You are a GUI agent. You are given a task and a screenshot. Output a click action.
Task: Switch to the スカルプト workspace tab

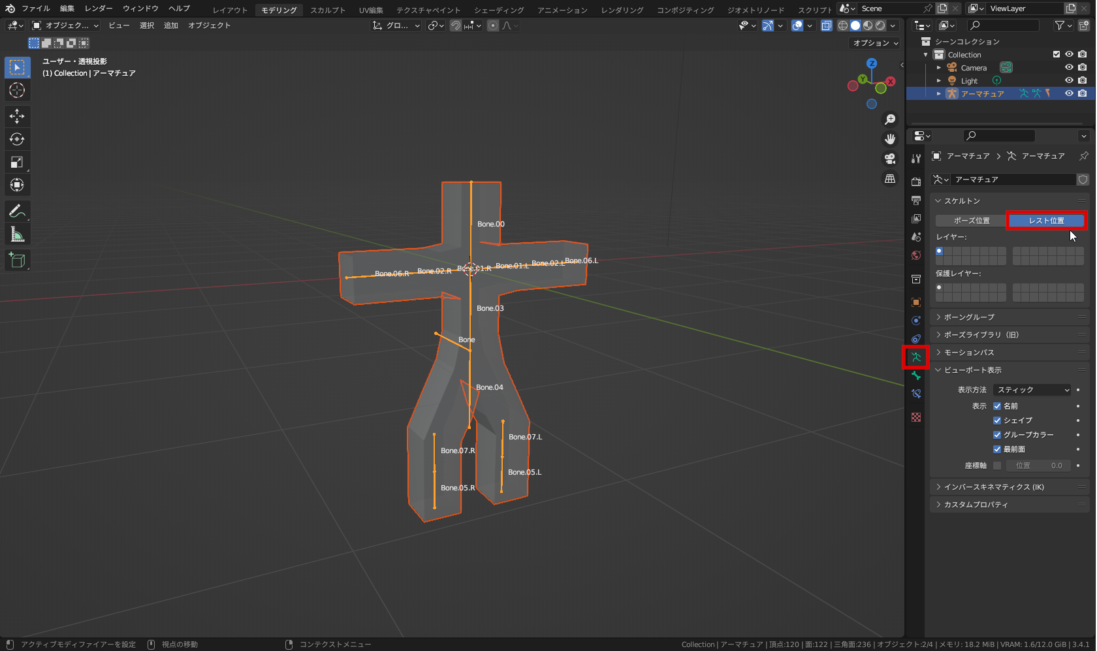pyautogui.click(x=328, y=10)
